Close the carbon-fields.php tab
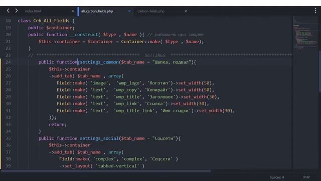 point(186,11)
